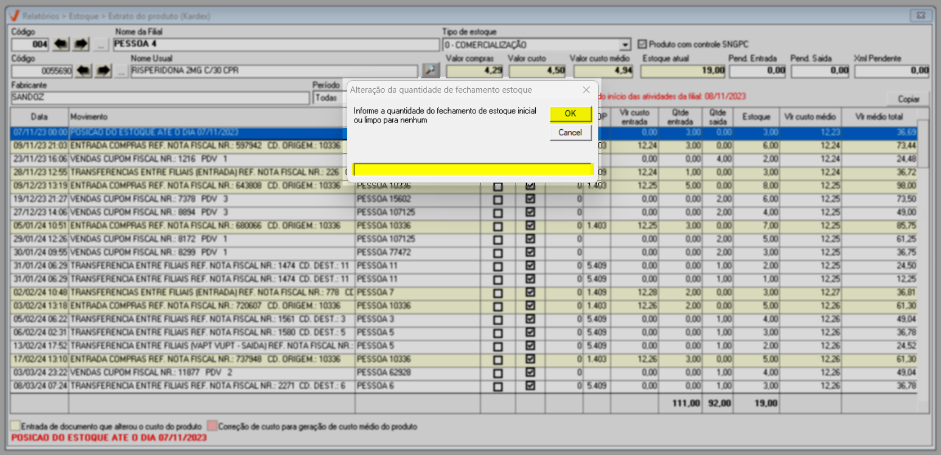The height and width of the screenshot is (455, 941).
Task: Toggle unchecked box in PESSOA 15602 row
Action: coord(498,199)
